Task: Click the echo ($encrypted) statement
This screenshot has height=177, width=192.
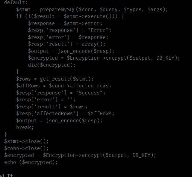Action: 31,162
